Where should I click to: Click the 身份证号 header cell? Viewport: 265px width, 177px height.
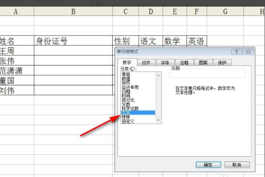[x=73, y=41]
